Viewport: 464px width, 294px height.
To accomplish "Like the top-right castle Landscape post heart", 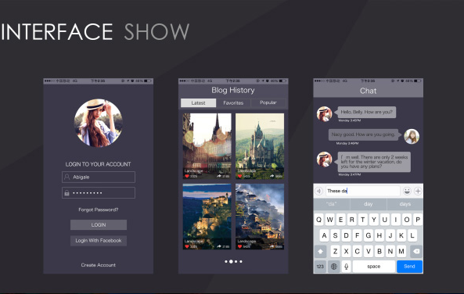I will pos(239,176).
